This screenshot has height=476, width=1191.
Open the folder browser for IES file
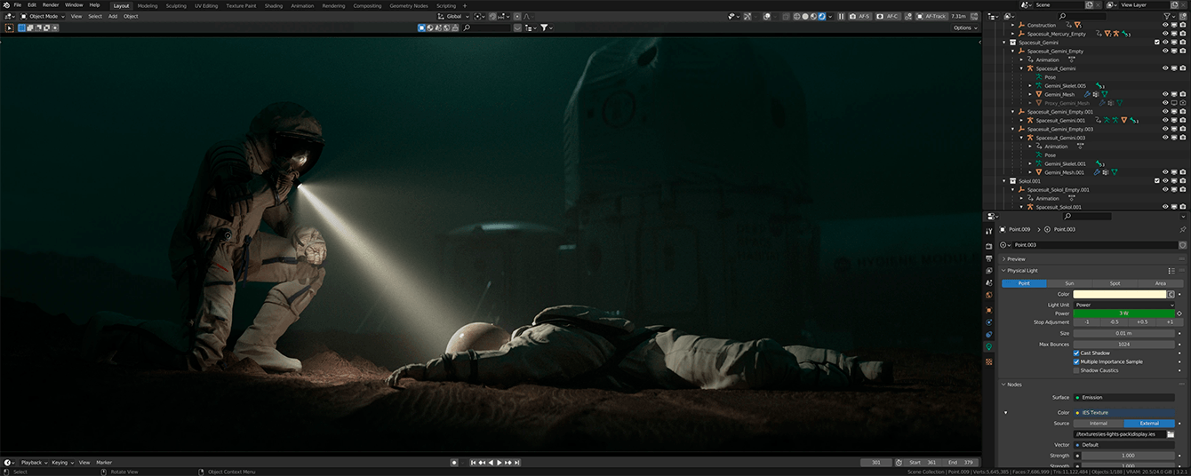[1171, 434]
